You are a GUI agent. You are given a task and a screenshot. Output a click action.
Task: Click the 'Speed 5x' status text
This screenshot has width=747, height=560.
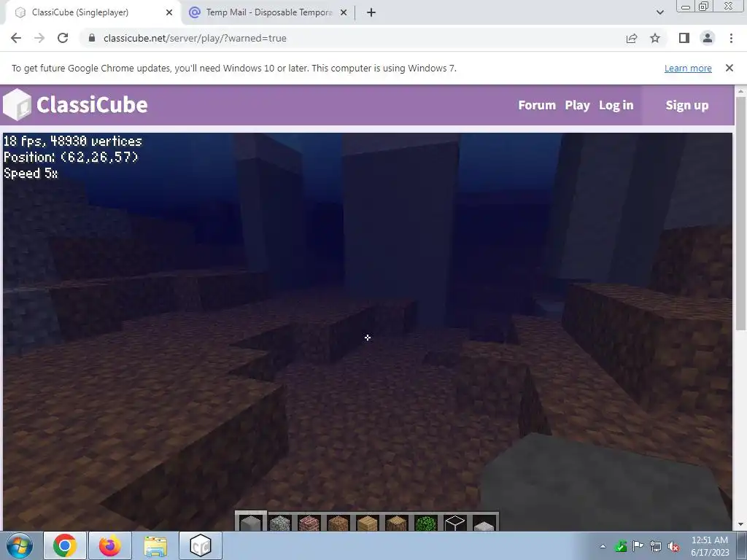click(31, 173)
